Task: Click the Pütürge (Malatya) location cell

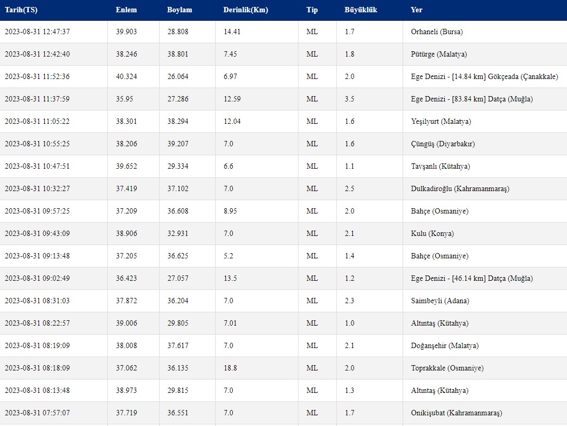Action: pyautogui.click(x=439, y=54)
